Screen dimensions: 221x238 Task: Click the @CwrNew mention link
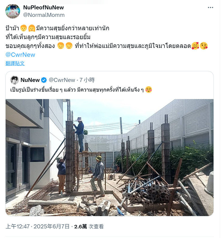[20, 55]
